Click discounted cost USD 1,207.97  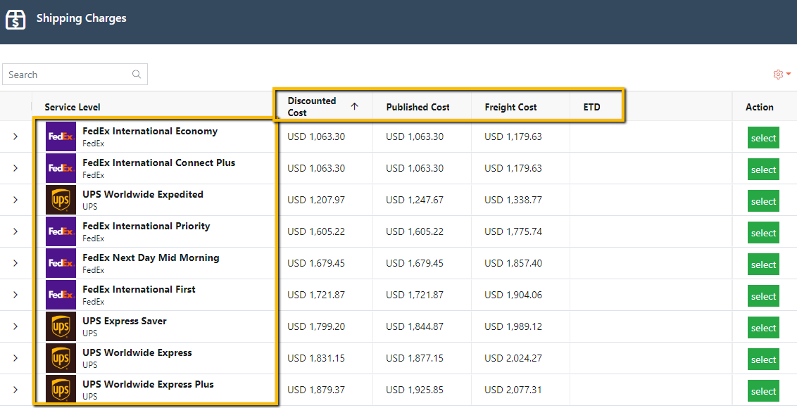(316, 200)
